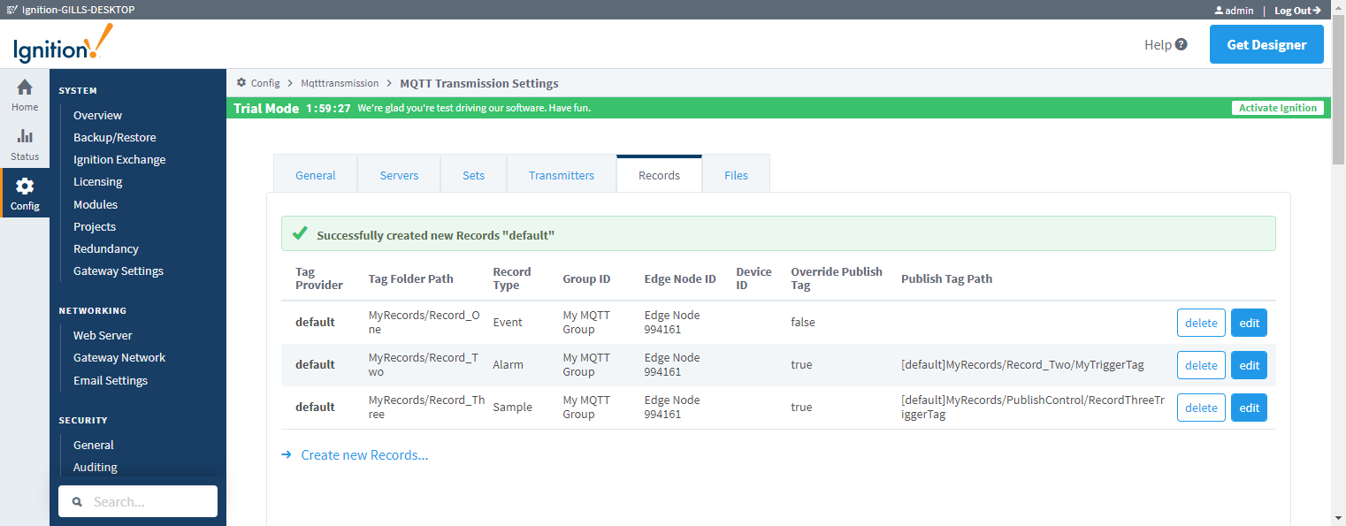Open Gateway Settings in the sidebar
The image size is (1346, 526).
click(x=119, y=271)
